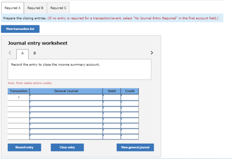Click the Debit column header

tap(112, 91)
